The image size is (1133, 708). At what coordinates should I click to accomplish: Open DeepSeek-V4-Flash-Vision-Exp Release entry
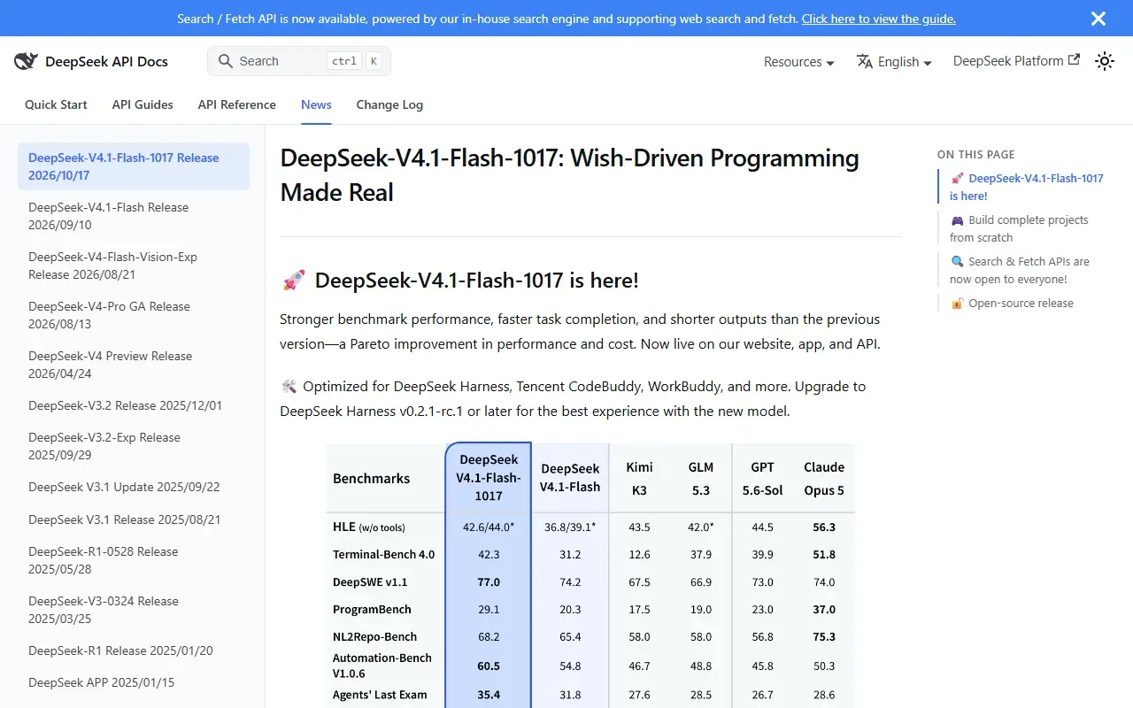(134, 265)
